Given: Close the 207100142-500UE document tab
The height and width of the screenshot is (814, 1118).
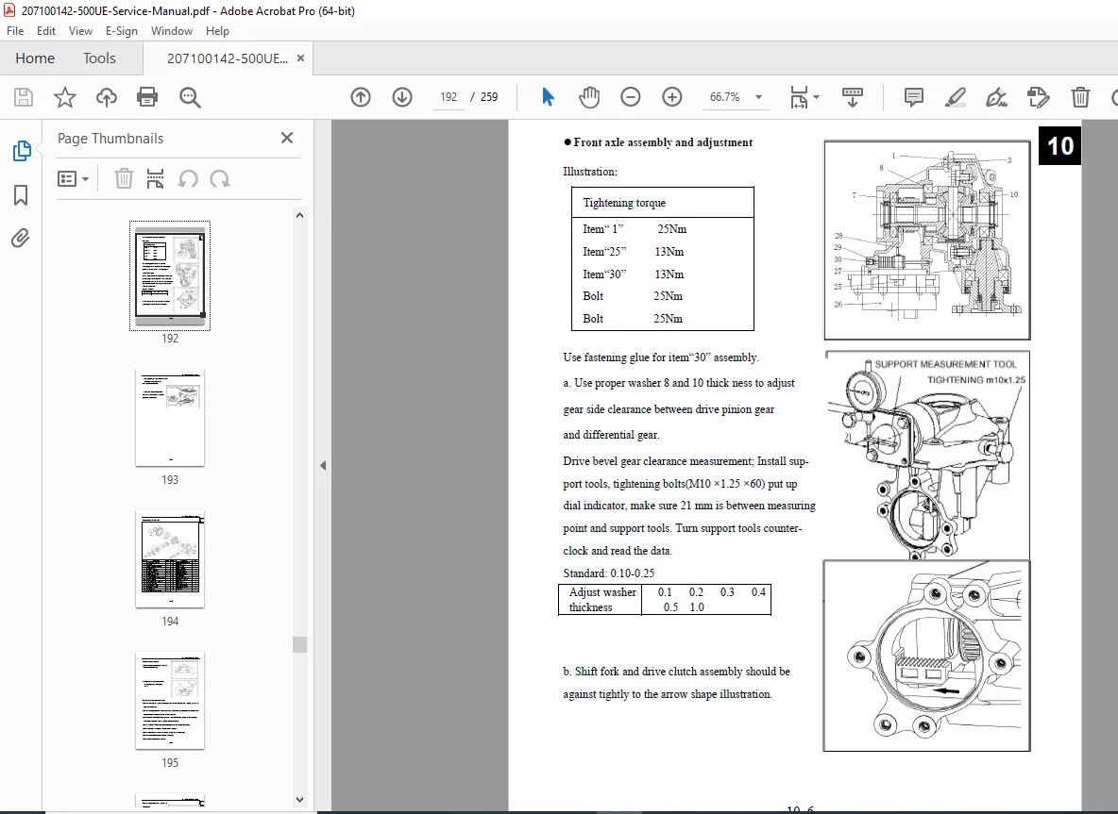Looking at the screenshot, I should (x=301, y=58).
